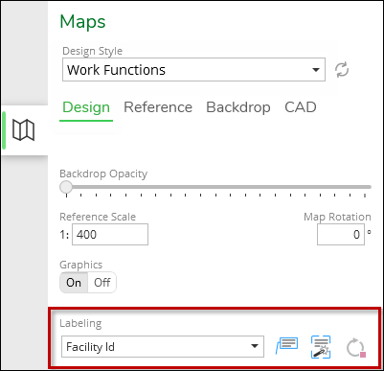This screenshot has height=371, width=384.
Task: Switch to the Reference tab
Action: pos(158,107)
